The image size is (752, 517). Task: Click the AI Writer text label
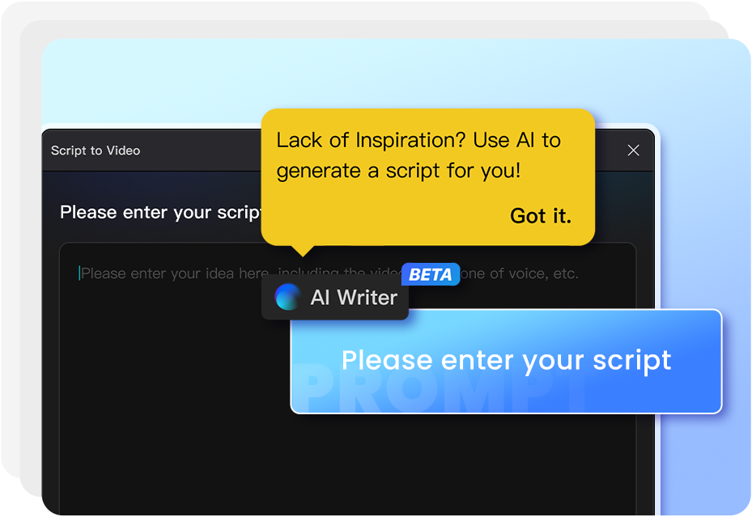(x=354, y=298)
